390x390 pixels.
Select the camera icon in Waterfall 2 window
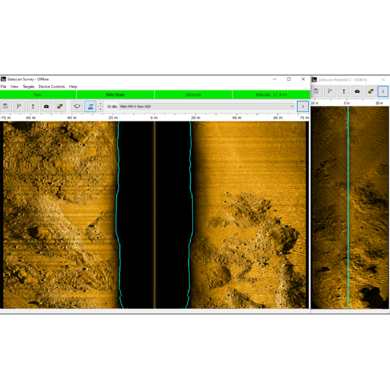coord(357,91)
